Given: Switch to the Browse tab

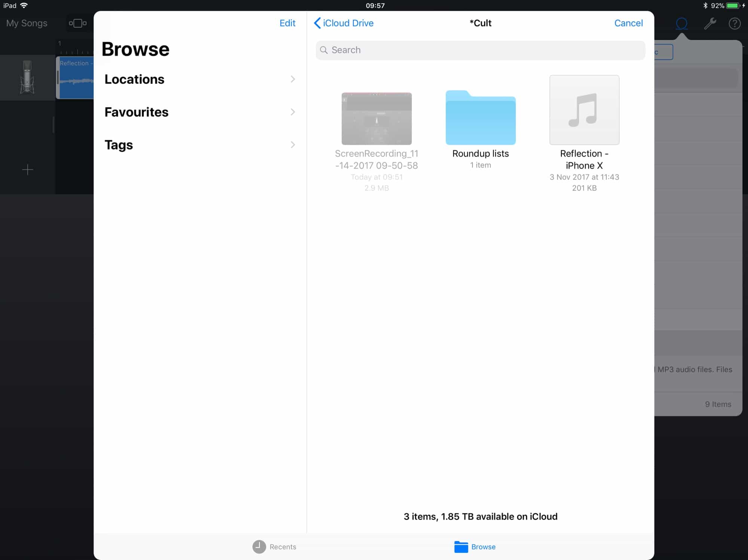Looking at the screenshot, I should tap(475, 547).
